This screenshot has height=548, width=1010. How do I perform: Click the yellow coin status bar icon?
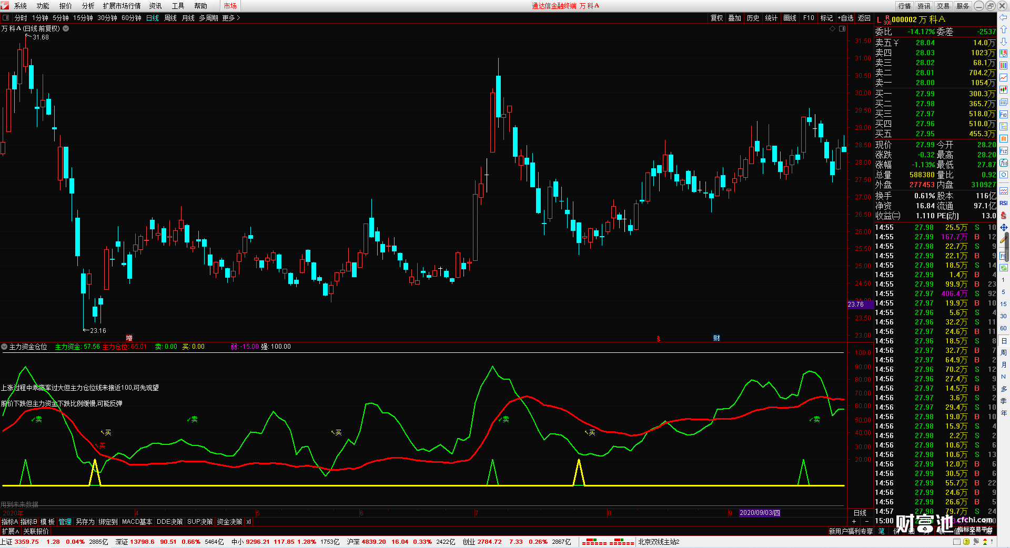(x=966, y=542)
